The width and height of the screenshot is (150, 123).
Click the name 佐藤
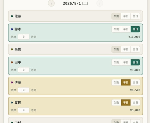18,16
